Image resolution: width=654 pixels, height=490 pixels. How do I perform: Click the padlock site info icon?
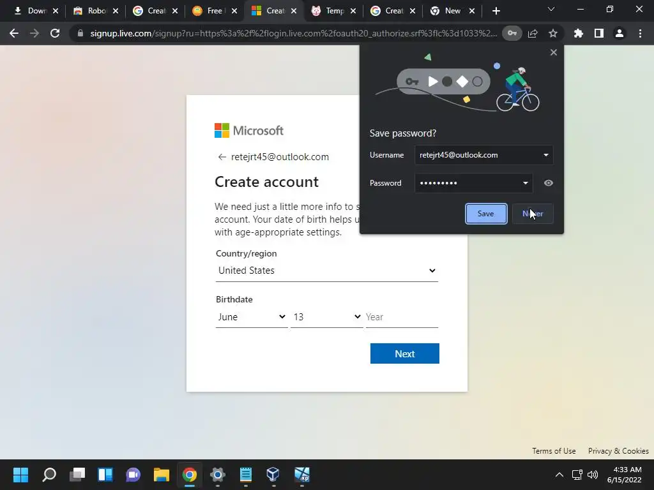point(80,33)
